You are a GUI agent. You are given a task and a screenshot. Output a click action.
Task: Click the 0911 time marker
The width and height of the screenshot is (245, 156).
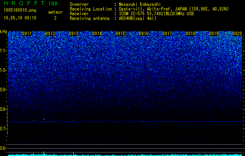(x=27, y=34)
